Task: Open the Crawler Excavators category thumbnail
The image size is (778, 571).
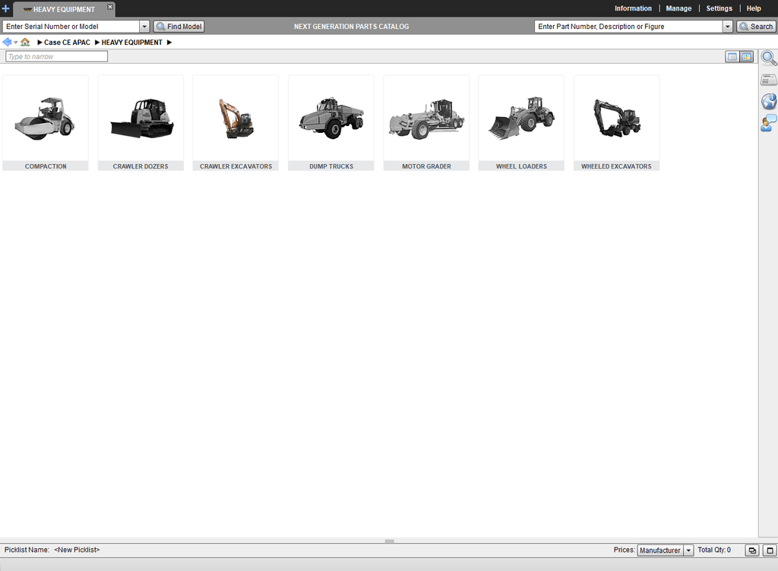Action: point(236,123)
